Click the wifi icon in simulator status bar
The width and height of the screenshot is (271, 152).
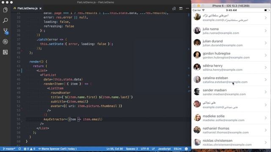(x=203, y=10)
